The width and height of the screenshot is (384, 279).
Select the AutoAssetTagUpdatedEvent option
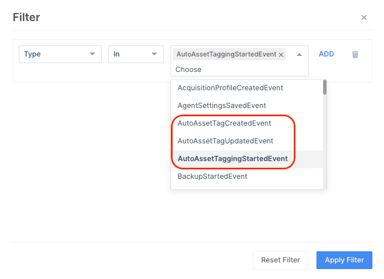pos(225,141)
